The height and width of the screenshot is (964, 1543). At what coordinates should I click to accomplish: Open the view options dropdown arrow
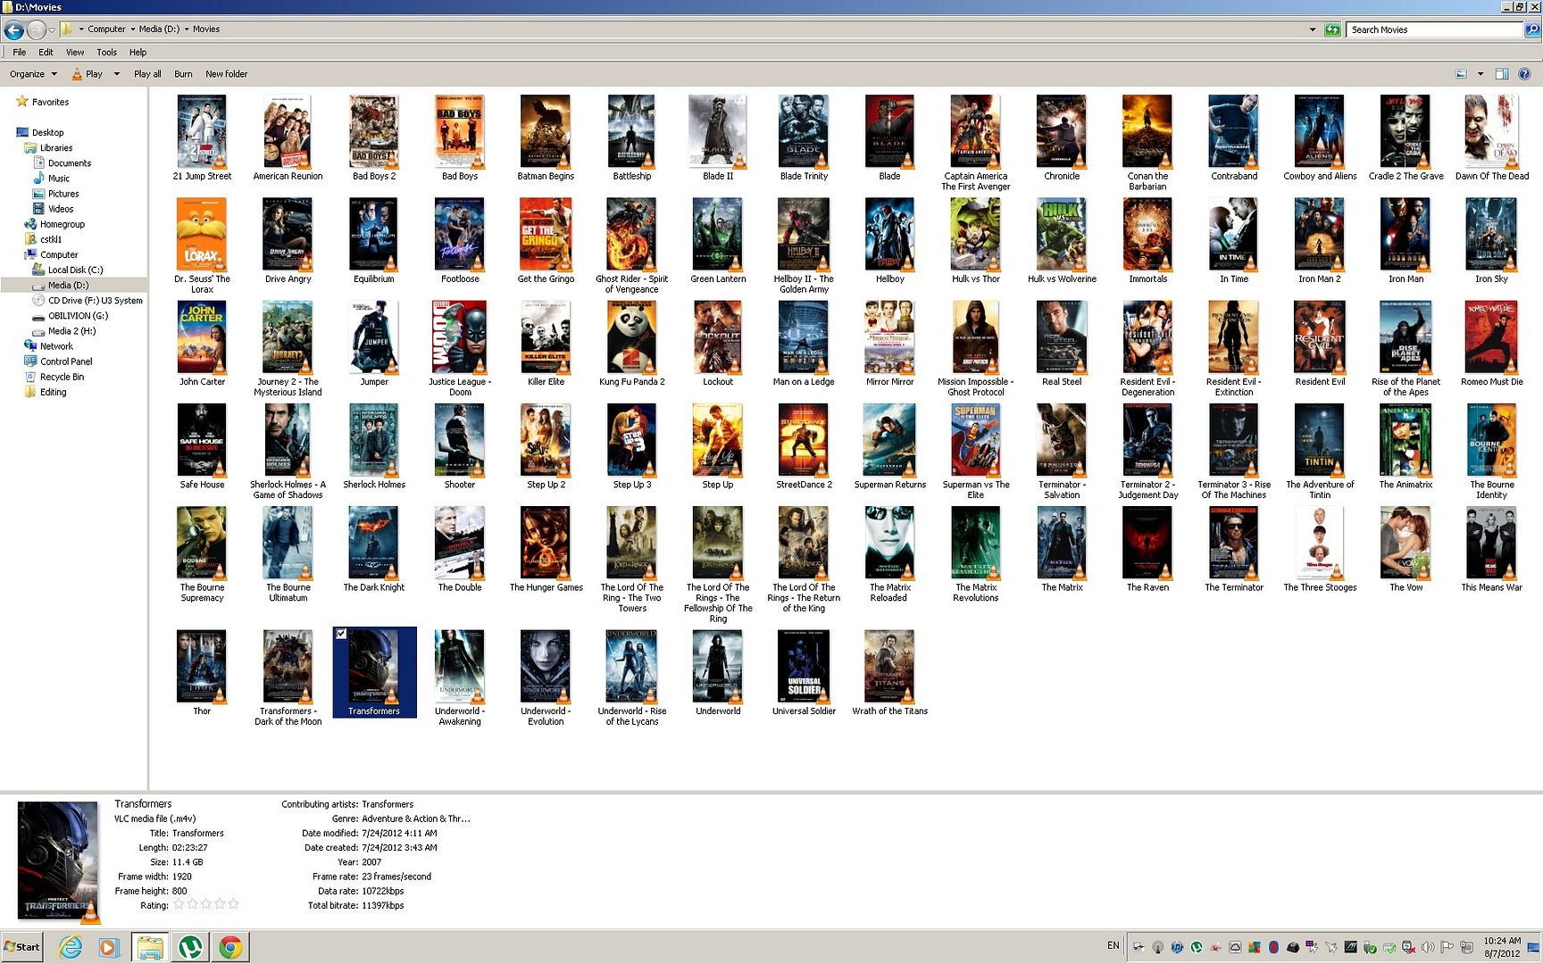1480,74
